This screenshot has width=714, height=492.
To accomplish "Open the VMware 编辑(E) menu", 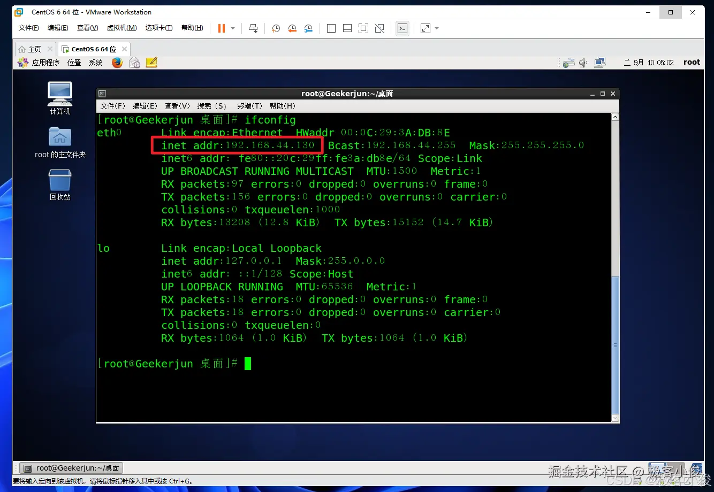I will [x=58, y=28].
